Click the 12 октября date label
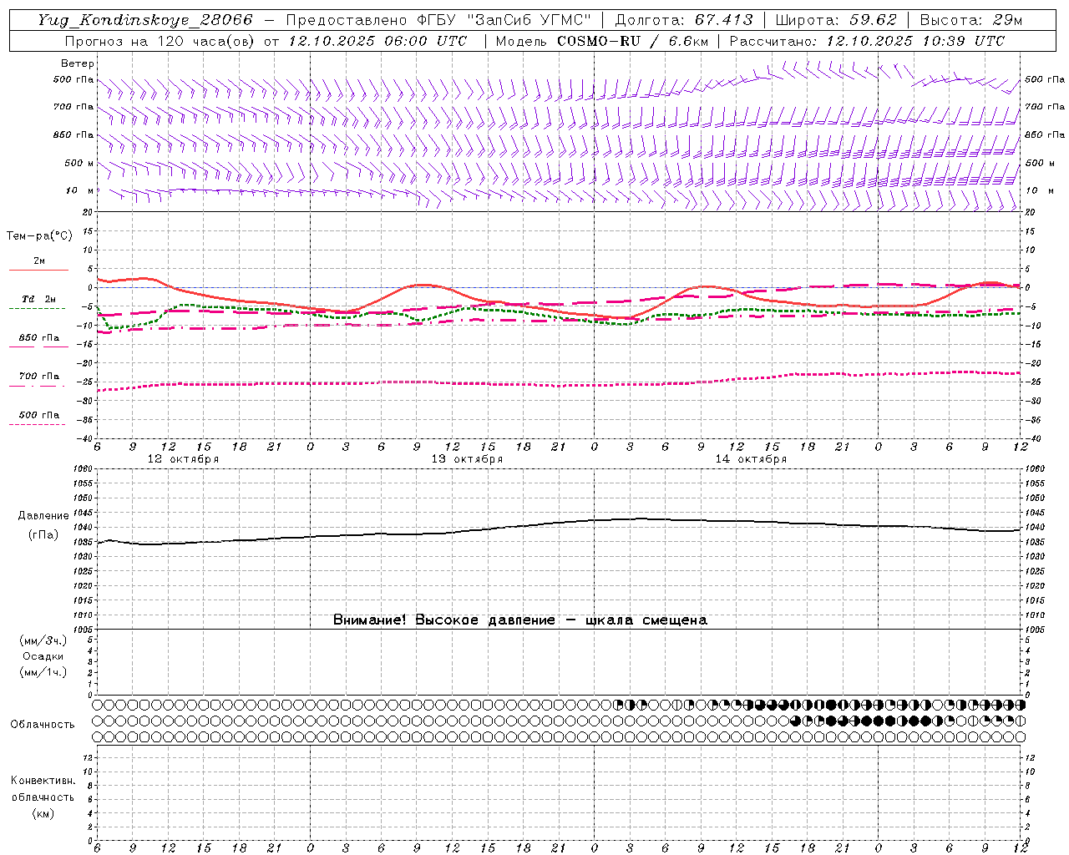 [x=184, y=458]
